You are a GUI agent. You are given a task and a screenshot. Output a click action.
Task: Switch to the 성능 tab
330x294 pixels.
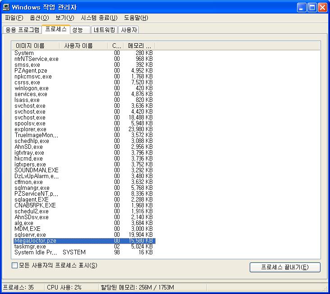(80, 30)
